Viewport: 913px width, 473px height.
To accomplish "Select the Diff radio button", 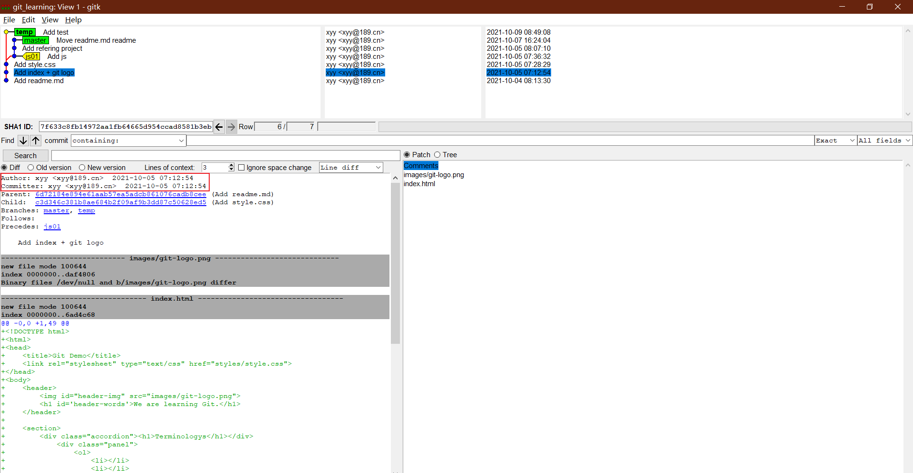I will (4, 168).
